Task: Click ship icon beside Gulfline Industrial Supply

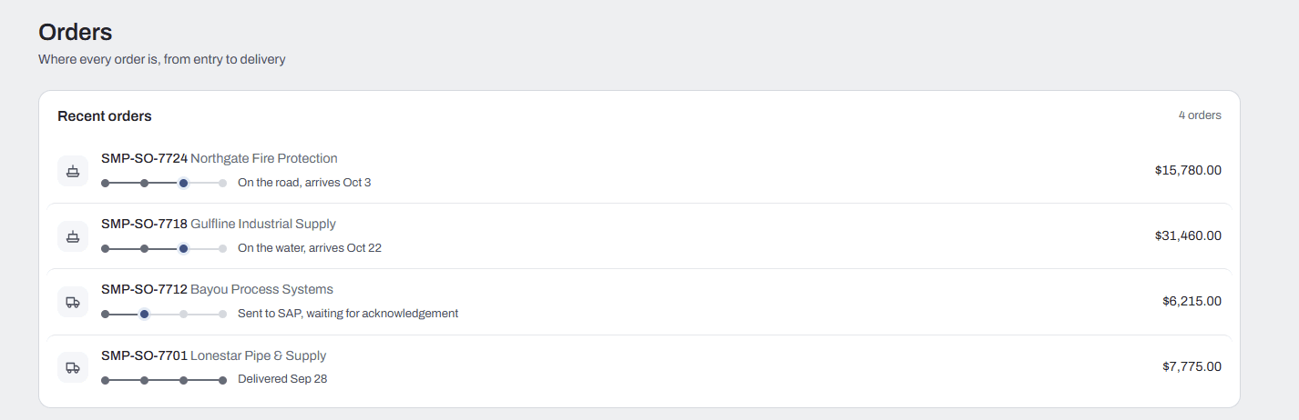Action: [73, 236]
